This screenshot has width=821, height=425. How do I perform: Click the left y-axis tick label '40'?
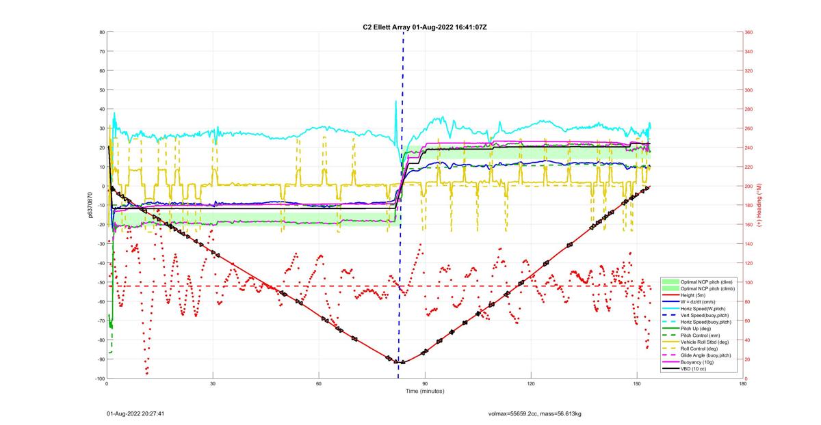[x=101, y=109]
